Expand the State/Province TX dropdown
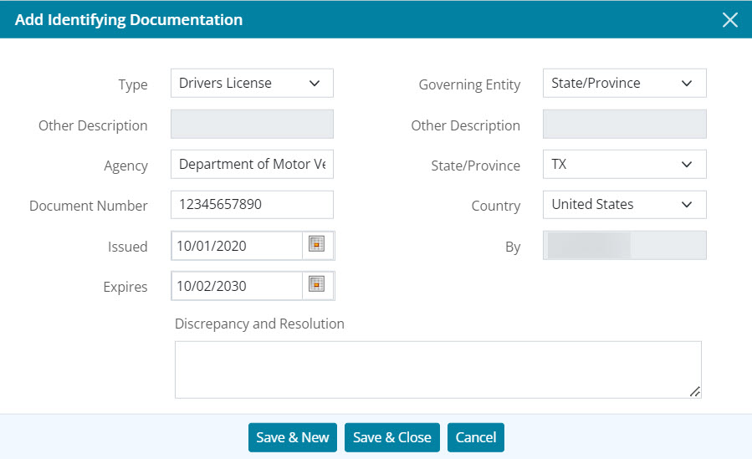 pos(624,164)
